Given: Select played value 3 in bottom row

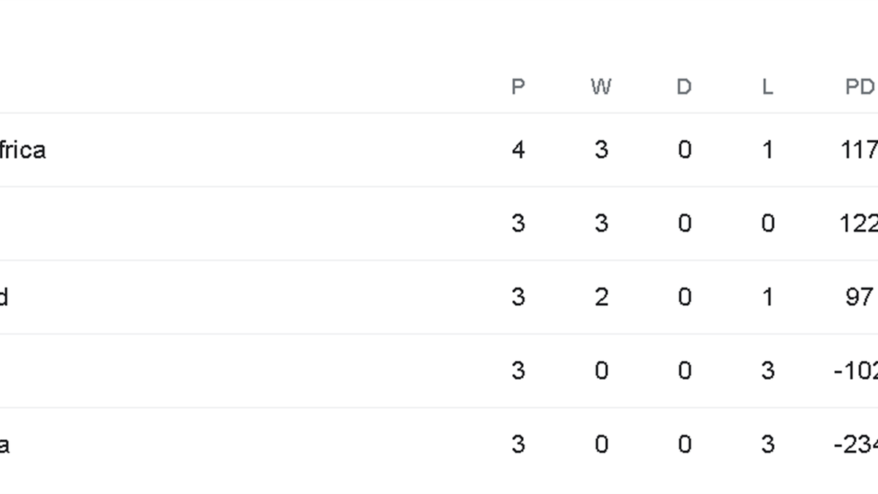Looking at the screenshot, I should tap(518, 444).
